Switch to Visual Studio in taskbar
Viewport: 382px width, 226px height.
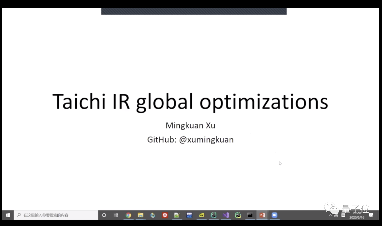[226, 215]
